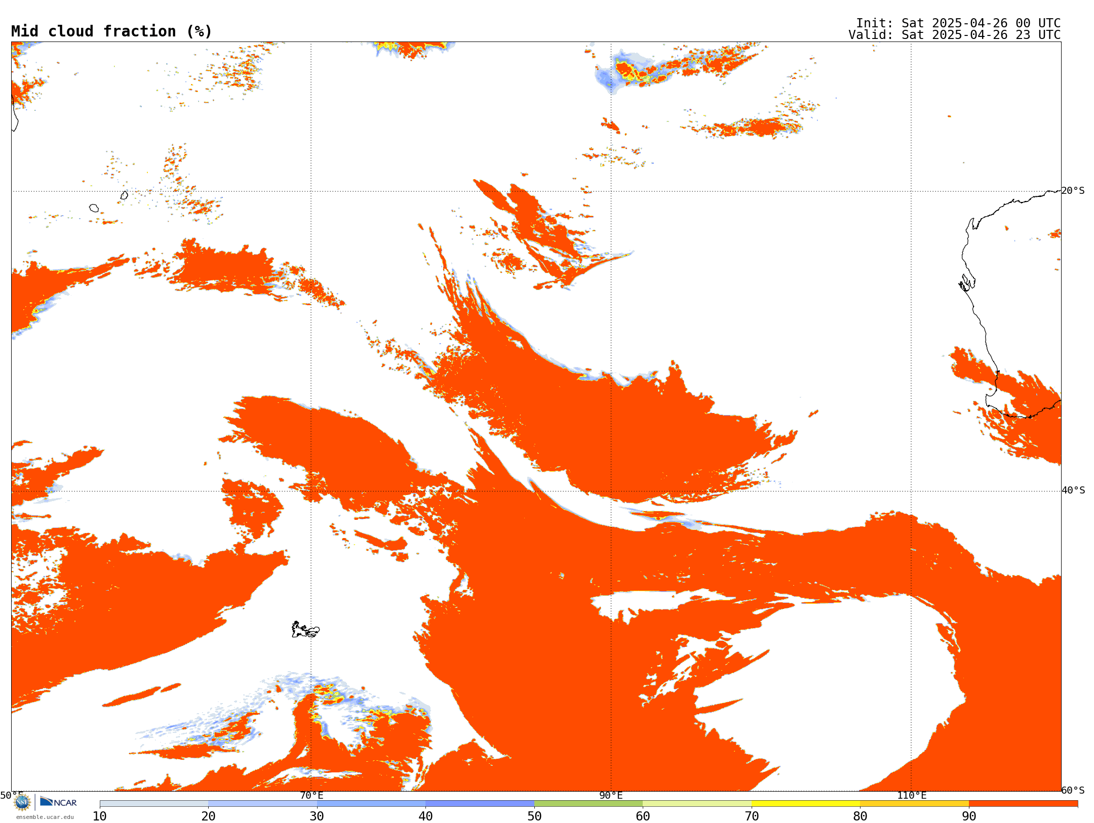Open the ensemble.ucar.edu link text
The height and width of the screenshot is (823, 1094).
tap(45, 817)
